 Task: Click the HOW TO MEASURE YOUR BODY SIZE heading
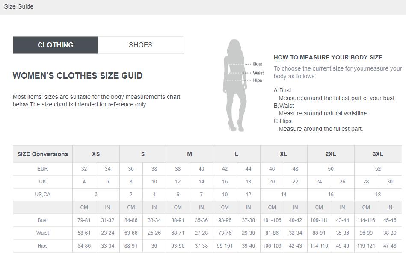coord(328,57)
